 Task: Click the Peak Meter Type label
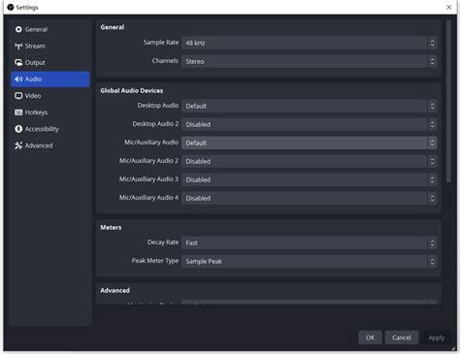pyautogui.click(x=155, y=261)
